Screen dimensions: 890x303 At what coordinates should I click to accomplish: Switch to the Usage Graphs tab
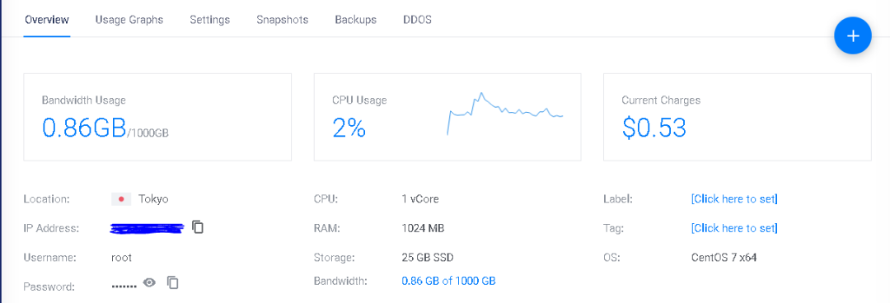pos(129,20)
